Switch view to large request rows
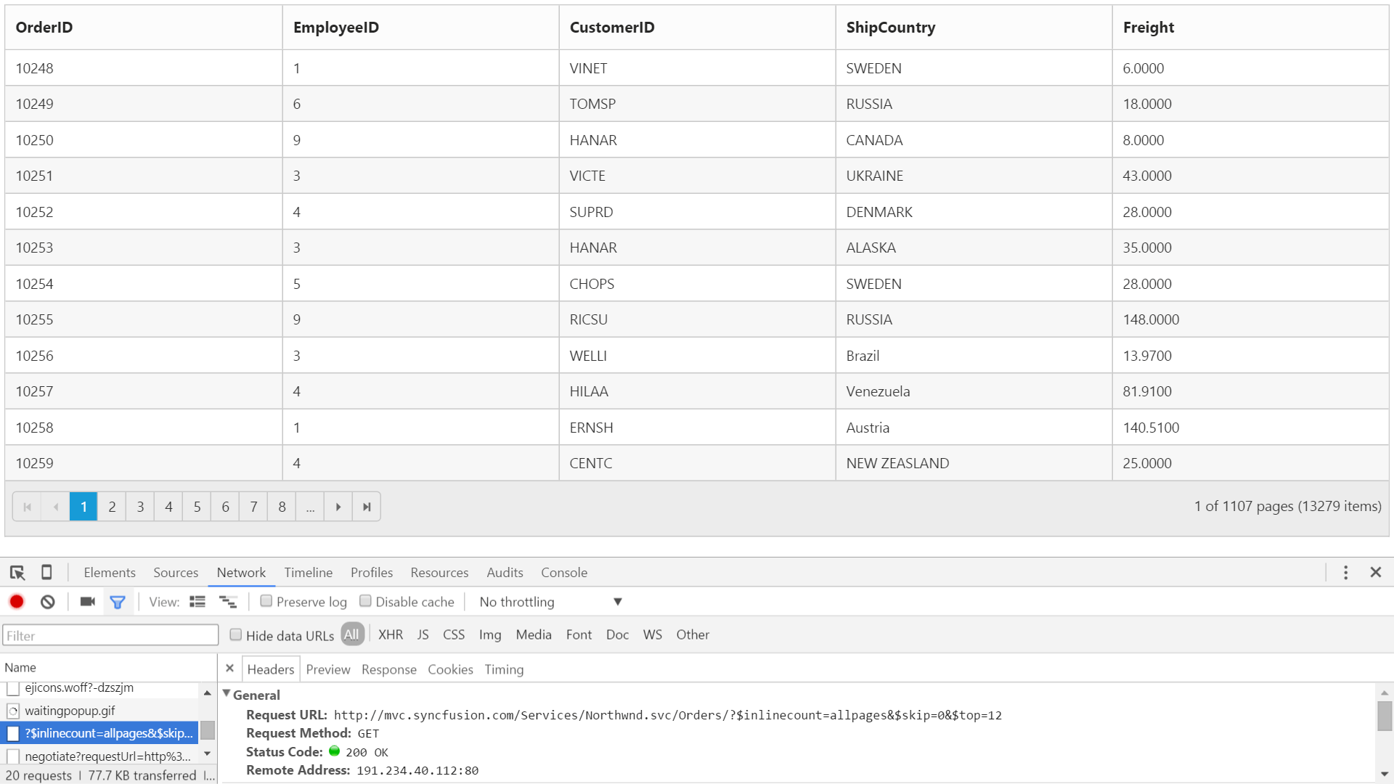This screenshot has height=784, width=1394. 197,602
